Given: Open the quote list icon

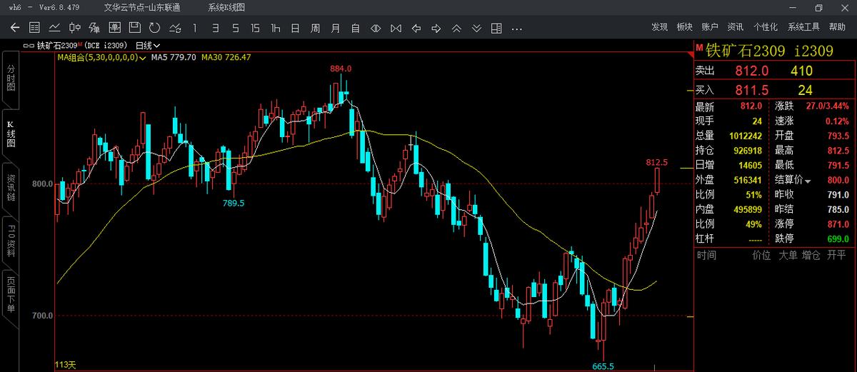Looking at the screenshot, I should coord(34,28).
